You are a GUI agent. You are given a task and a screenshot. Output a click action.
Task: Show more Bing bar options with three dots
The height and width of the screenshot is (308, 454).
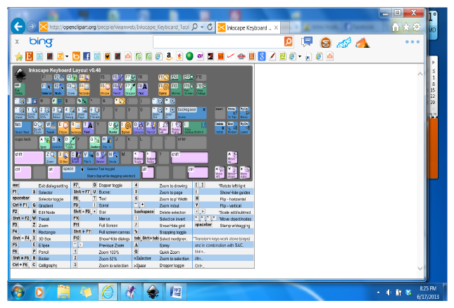coord(412,42)
